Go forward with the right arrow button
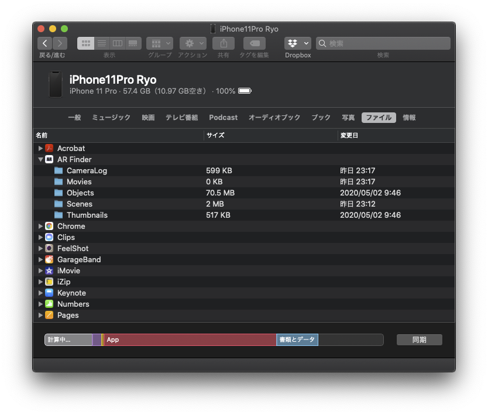The width and height of the screenshot is (488, 415). [60, 43]
